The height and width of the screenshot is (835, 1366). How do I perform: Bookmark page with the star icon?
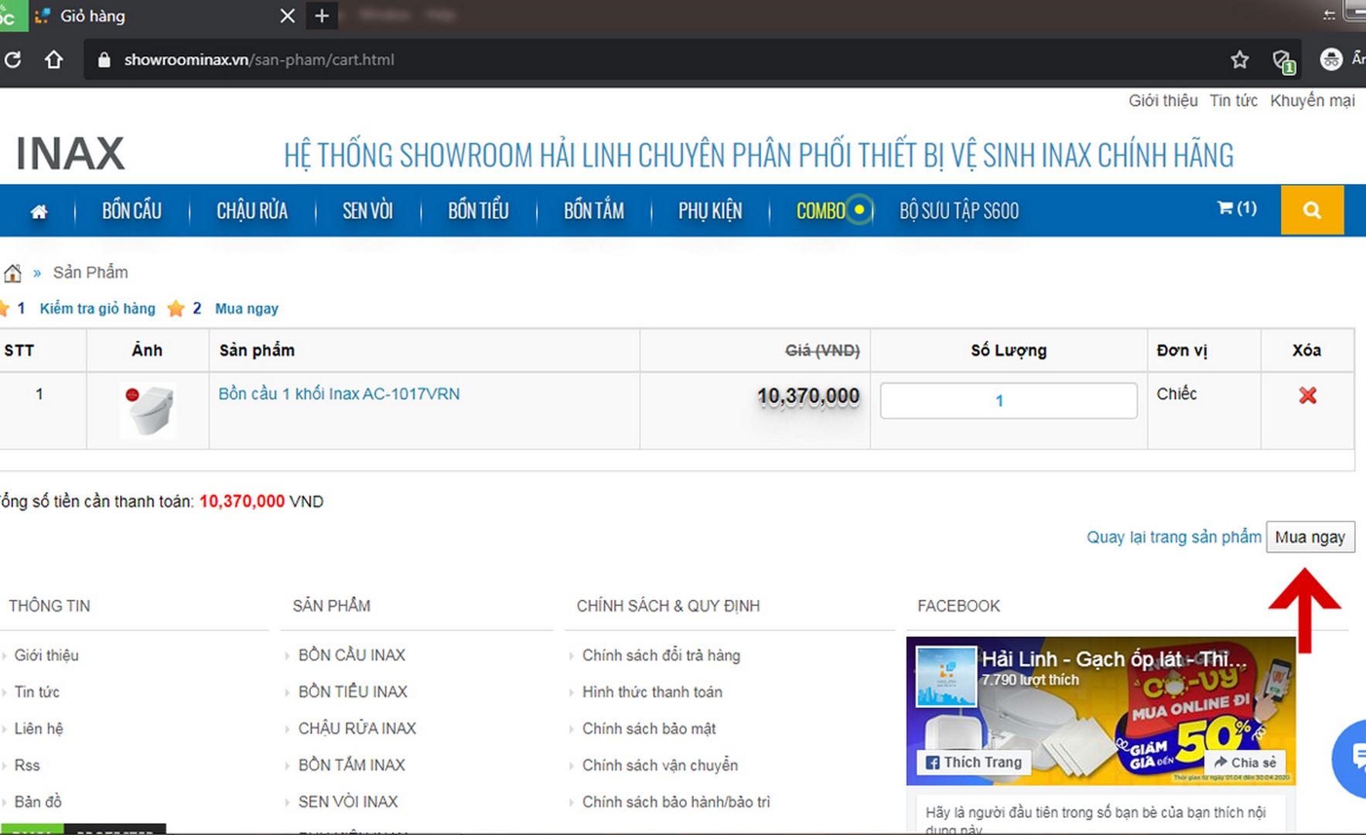1240,60
